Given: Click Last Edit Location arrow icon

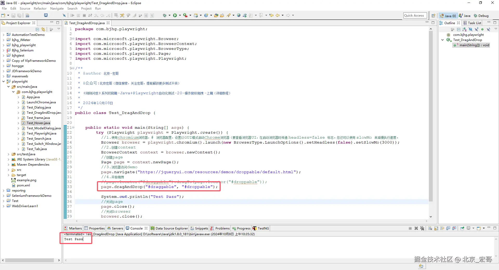Looking at the screenshot, I should pyautogui.click(x=271, y=15).
